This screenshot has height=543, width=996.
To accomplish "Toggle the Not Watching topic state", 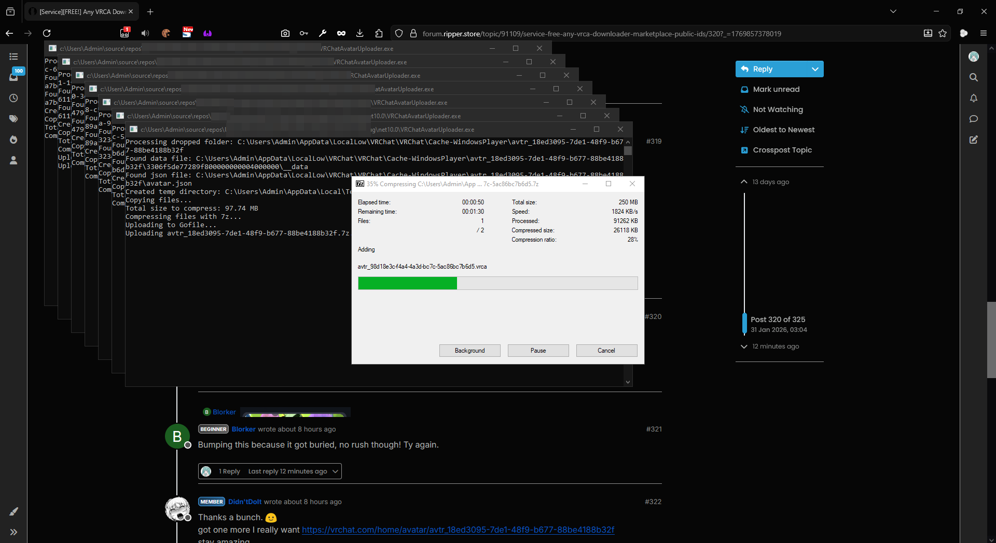I will click(x=772, y=109).
